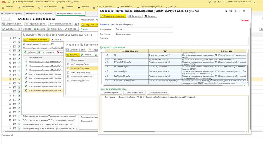Click Скопировать in the business processes toolbar
The height and width of the screenshot is (144, 263).
[55, 29]
